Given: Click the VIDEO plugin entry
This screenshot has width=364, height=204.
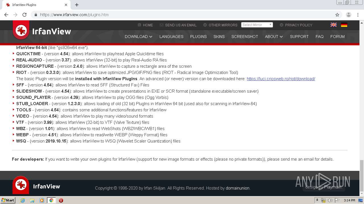Looking at the screenshot, I should click(84, 116).
